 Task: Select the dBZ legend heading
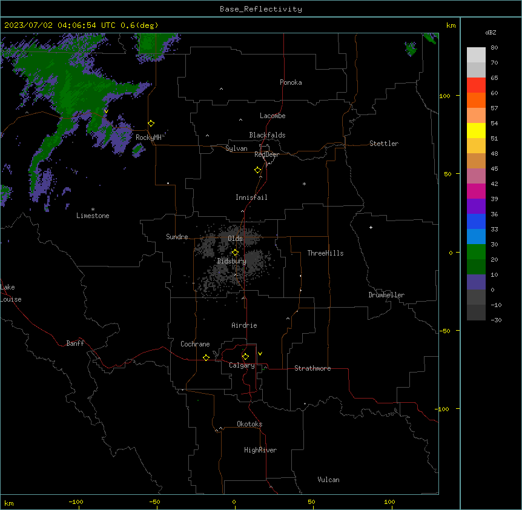pos(491,32)
